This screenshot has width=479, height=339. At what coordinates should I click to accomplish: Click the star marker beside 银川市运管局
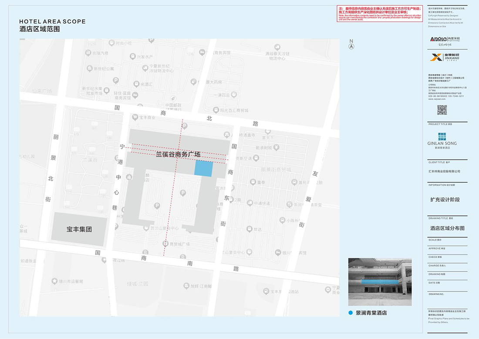point(54,281)
